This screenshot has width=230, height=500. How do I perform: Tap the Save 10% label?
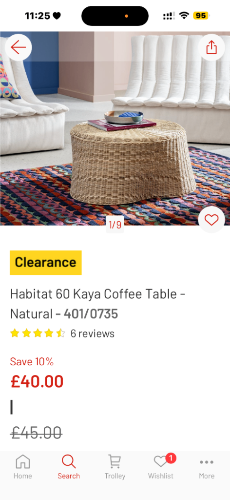32,362
